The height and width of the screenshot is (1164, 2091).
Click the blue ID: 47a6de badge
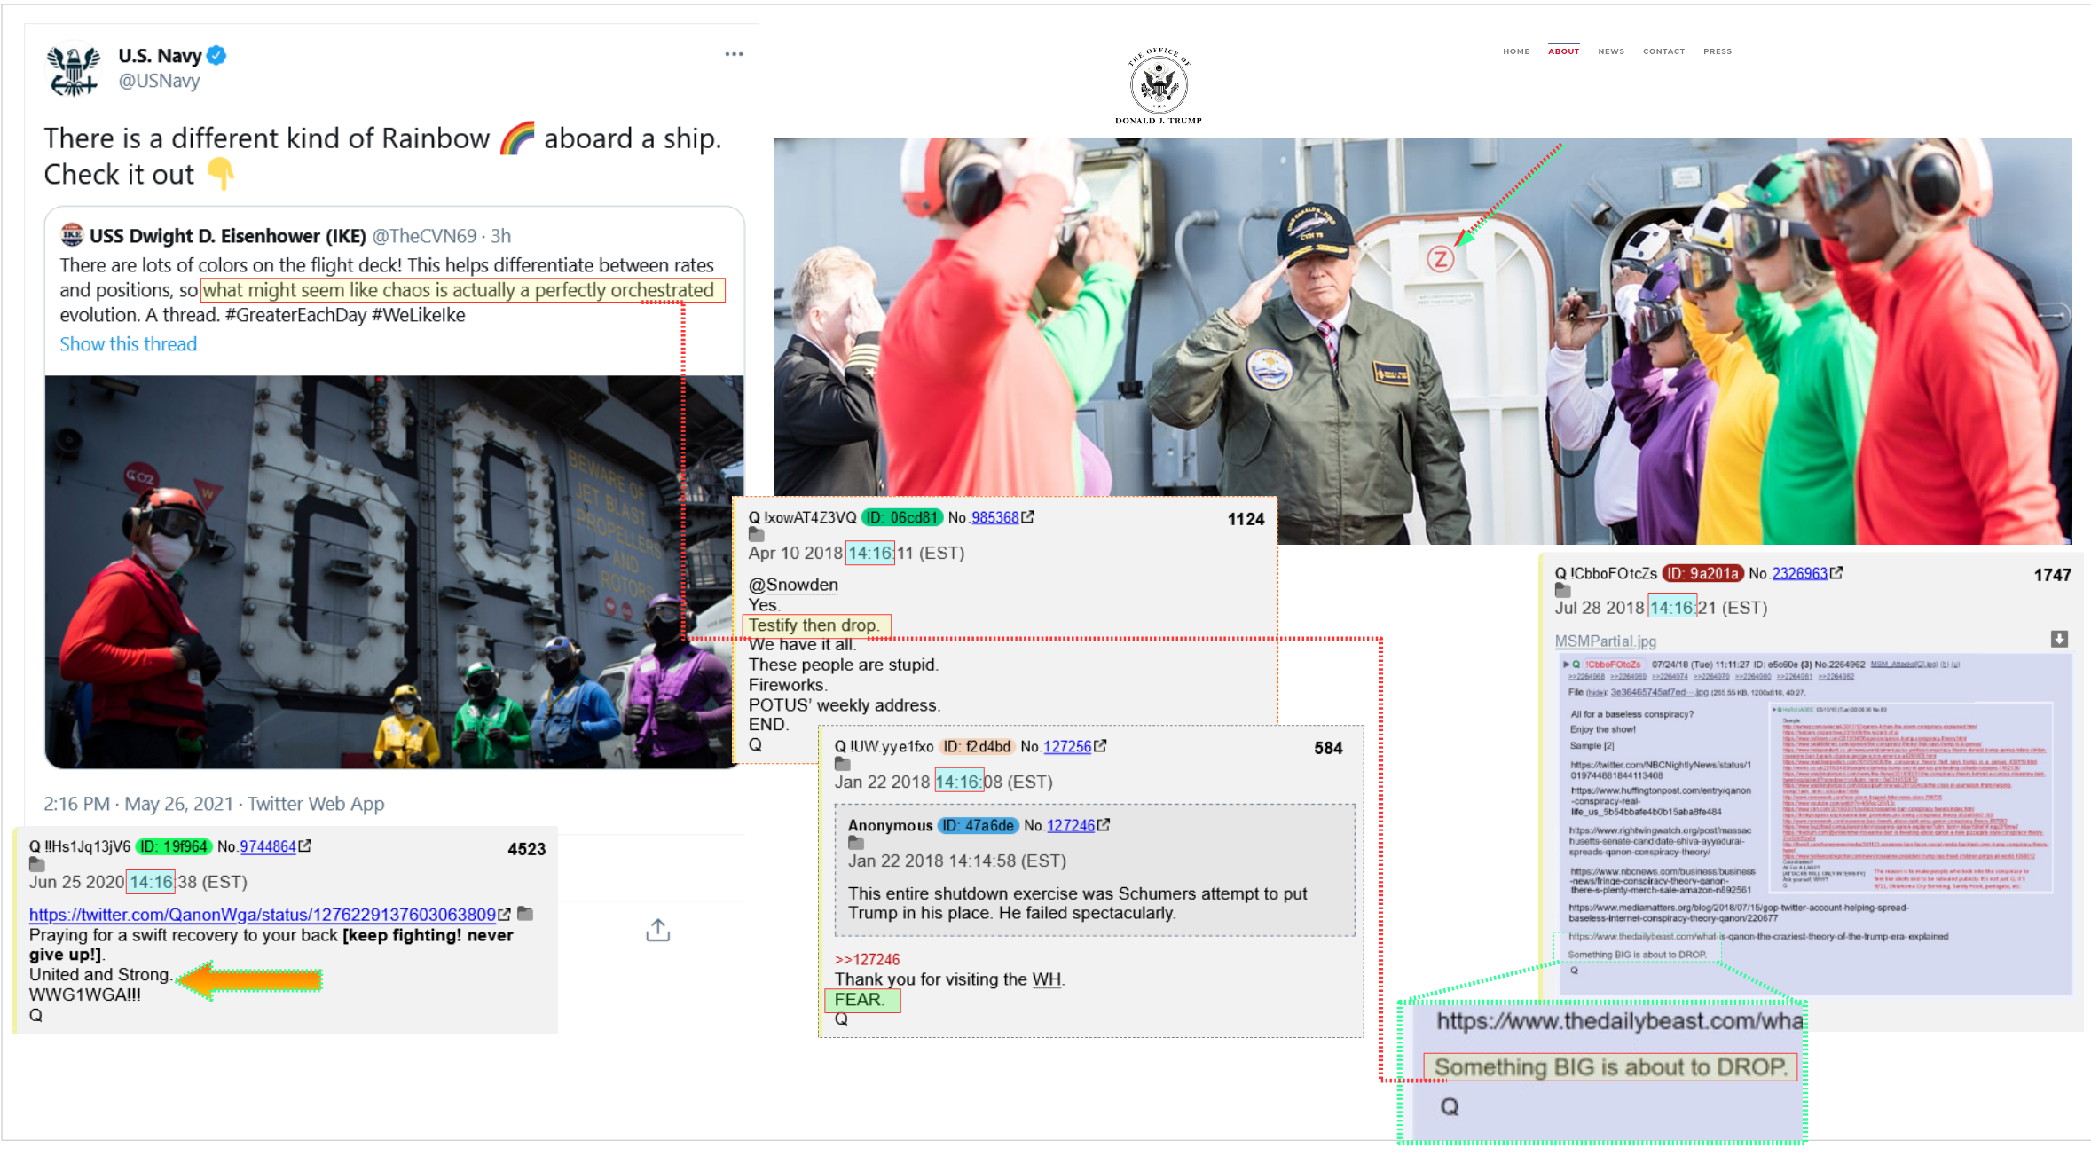click(978, 825)
